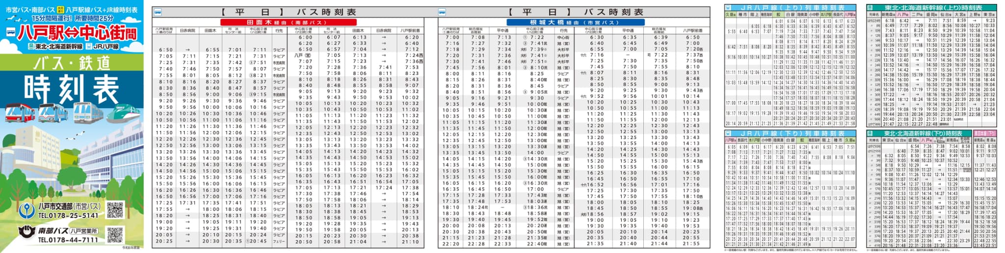Click the QR code next to 南部バス
The width and height of the screenshot is (1005, 253).
(x=115, y=235)
